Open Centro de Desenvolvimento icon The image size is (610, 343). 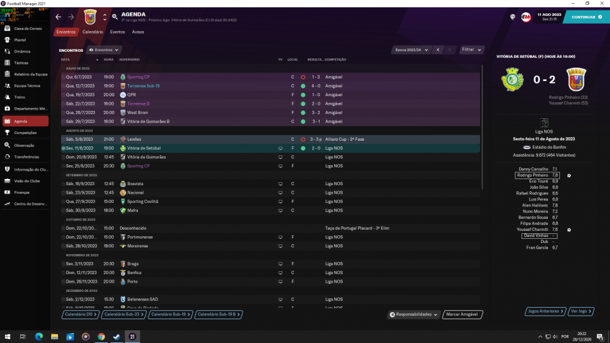(7, 203)
